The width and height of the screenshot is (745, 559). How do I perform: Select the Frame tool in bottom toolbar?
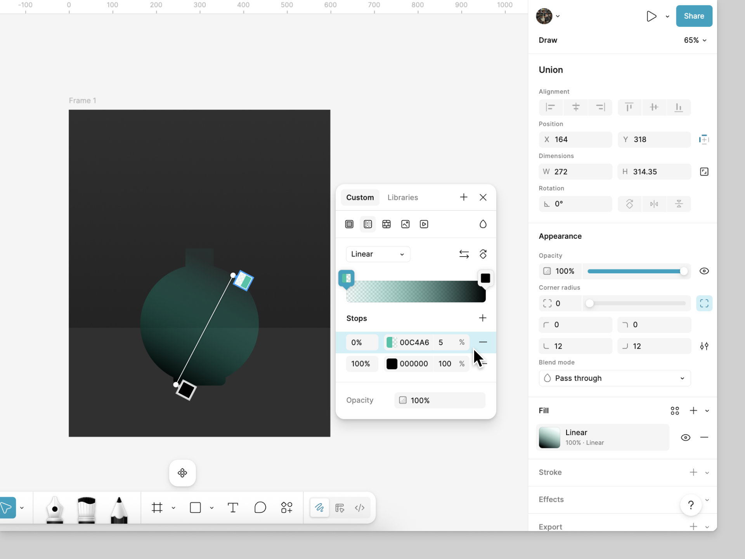[157, 507]
